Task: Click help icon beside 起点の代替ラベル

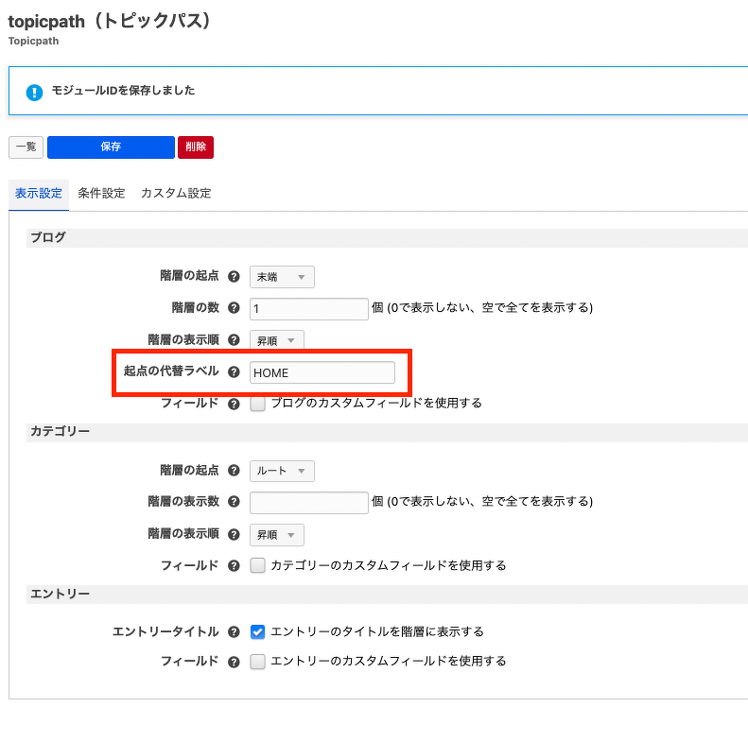Action: [234, 372]
